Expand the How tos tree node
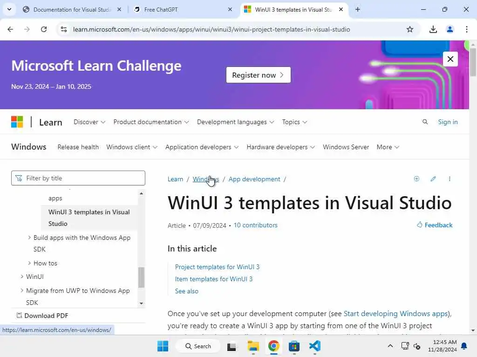The width and height of the screenshot is (477, 357). point(42,263)
